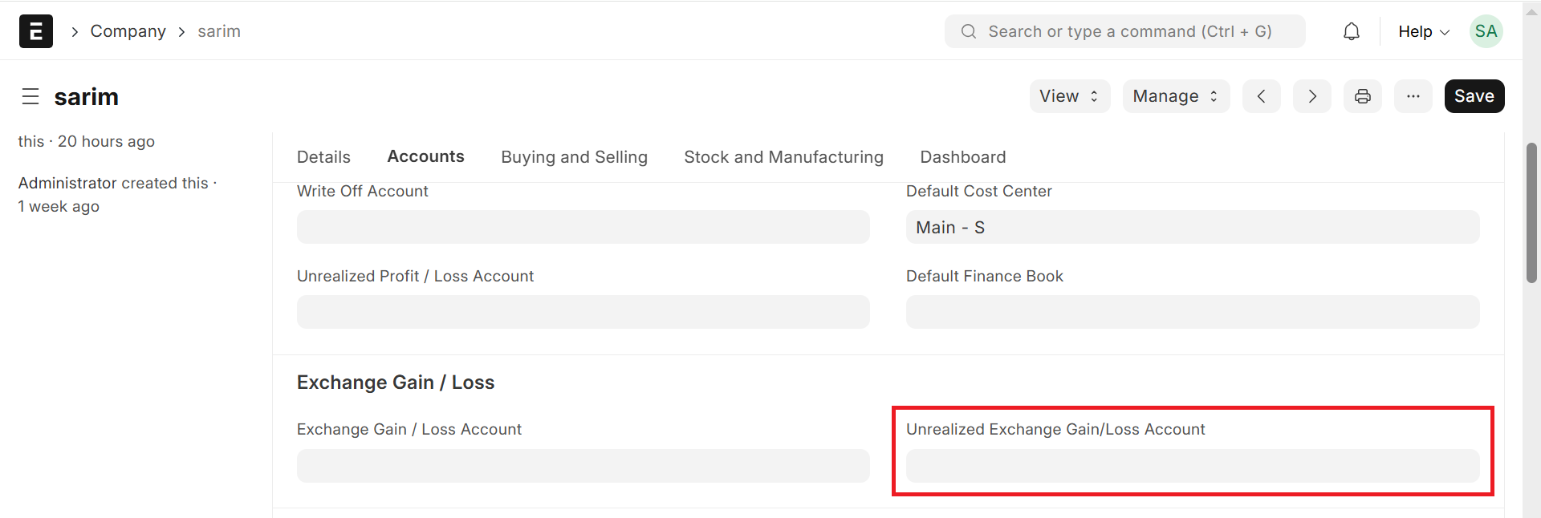Open the Dashboard tab

(962, 157)
